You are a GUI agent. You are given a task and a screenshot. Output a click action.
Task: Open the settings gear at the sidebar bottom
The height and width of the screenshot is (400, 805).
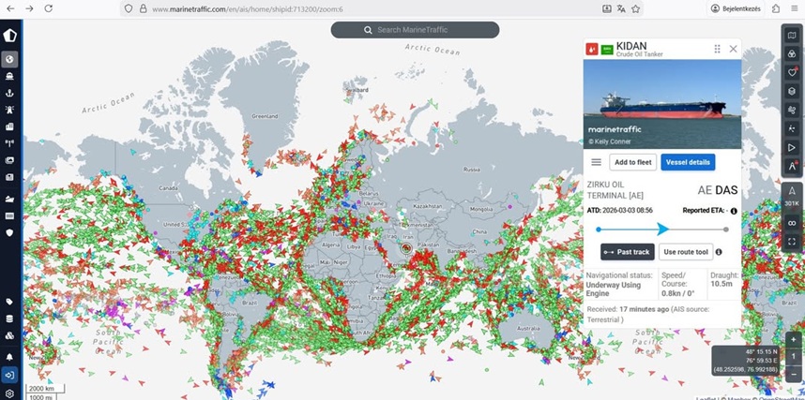[9, 393]
